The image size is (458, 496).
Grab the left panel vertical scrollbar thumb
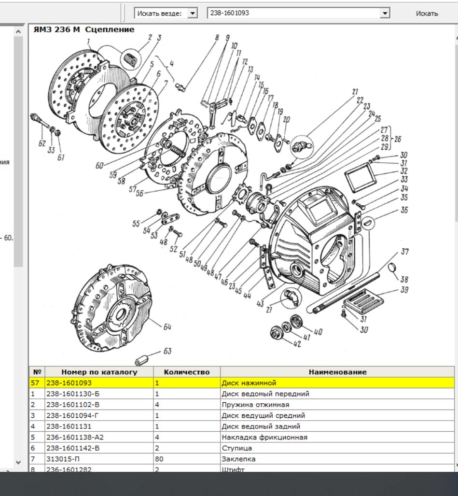pos(18,150)
